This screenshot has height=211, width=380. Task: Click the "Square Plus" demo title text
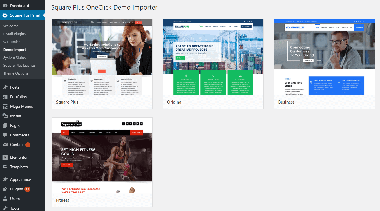pos(67,102)
